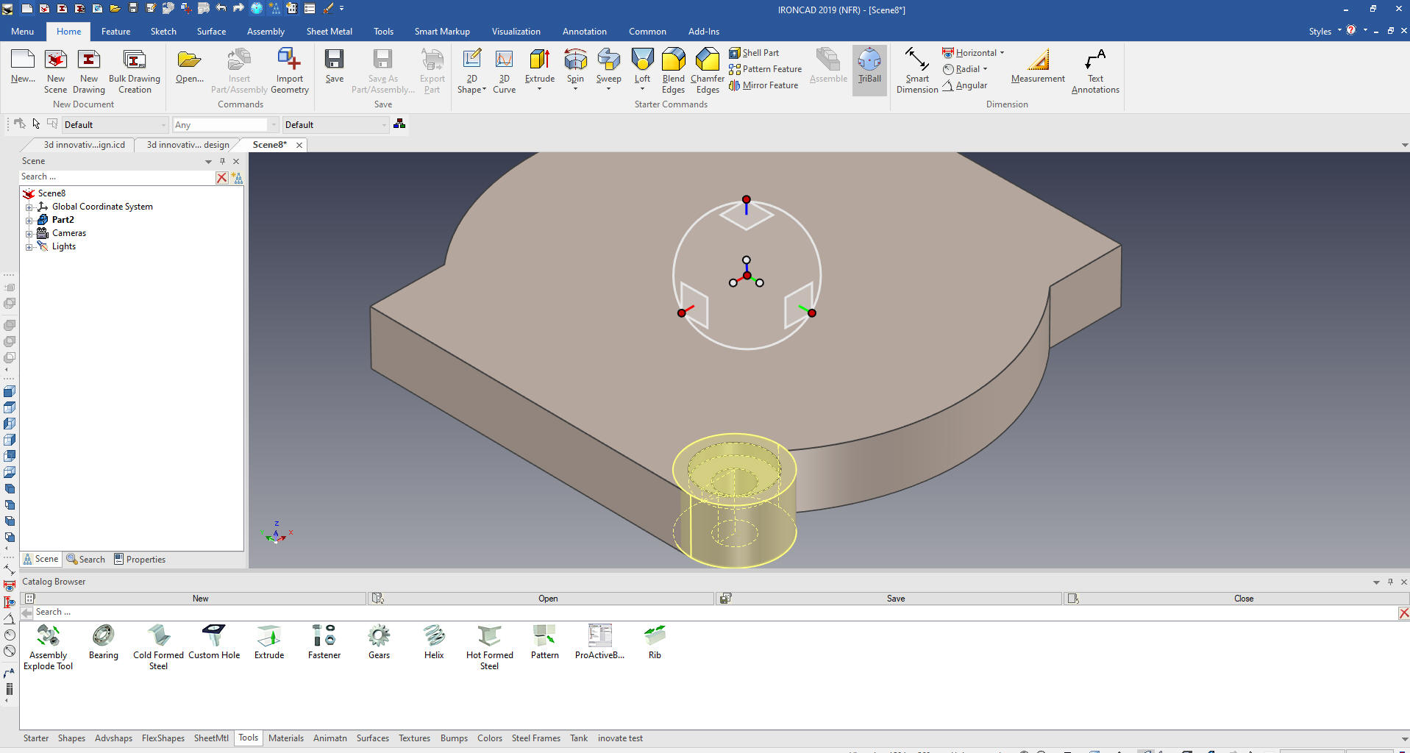Screen dimensions: 1410x753
Task: Pick the Custom Hole catalog item
Action: click(214, 641)
